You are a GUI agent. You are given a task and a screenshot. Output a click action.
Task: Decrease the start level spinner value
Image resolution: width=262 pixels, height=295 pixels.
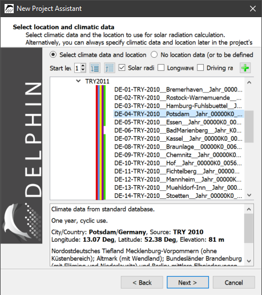[x=83, y=70]
